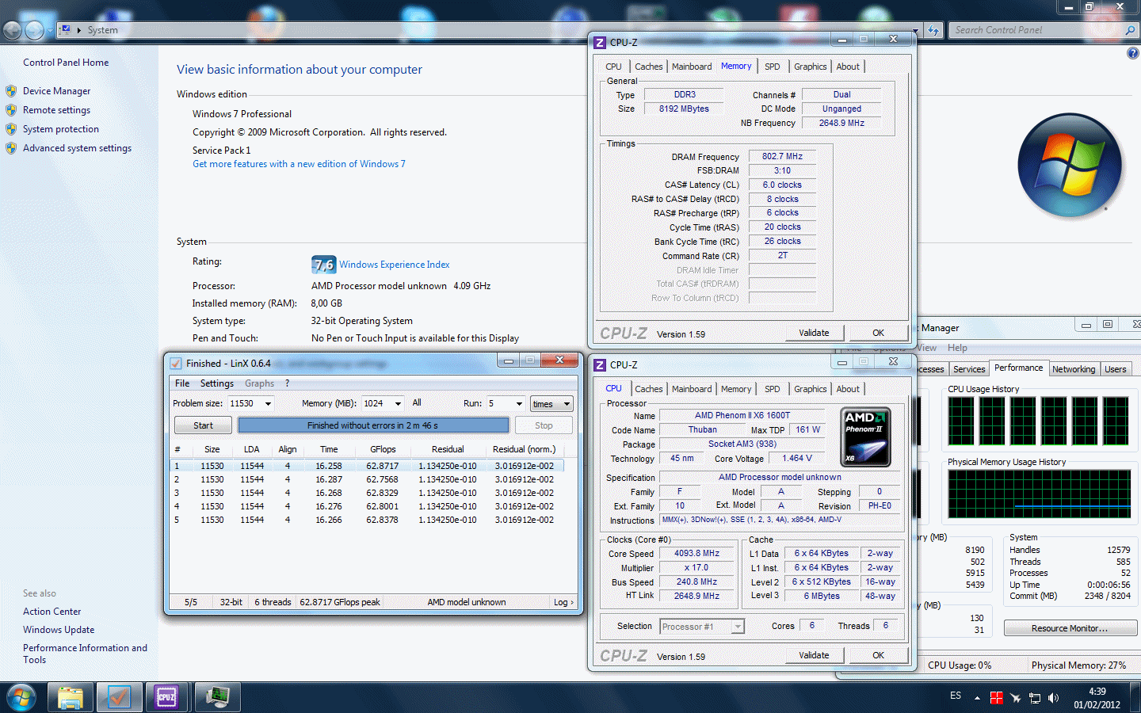The height and width of the screenshot is (713, 1141).
Task: Click the red tray application icon
Action: (x=997, y=698)
